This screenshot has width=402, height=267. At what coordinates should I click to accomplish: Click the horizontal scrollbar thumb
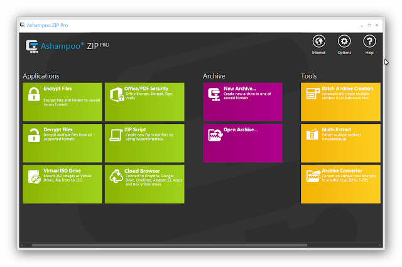[170, 245]
